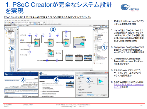Viewport: 147px width, 109px height.
Task: Set Power/Bandwidth to High
Action: coord(78,87)
